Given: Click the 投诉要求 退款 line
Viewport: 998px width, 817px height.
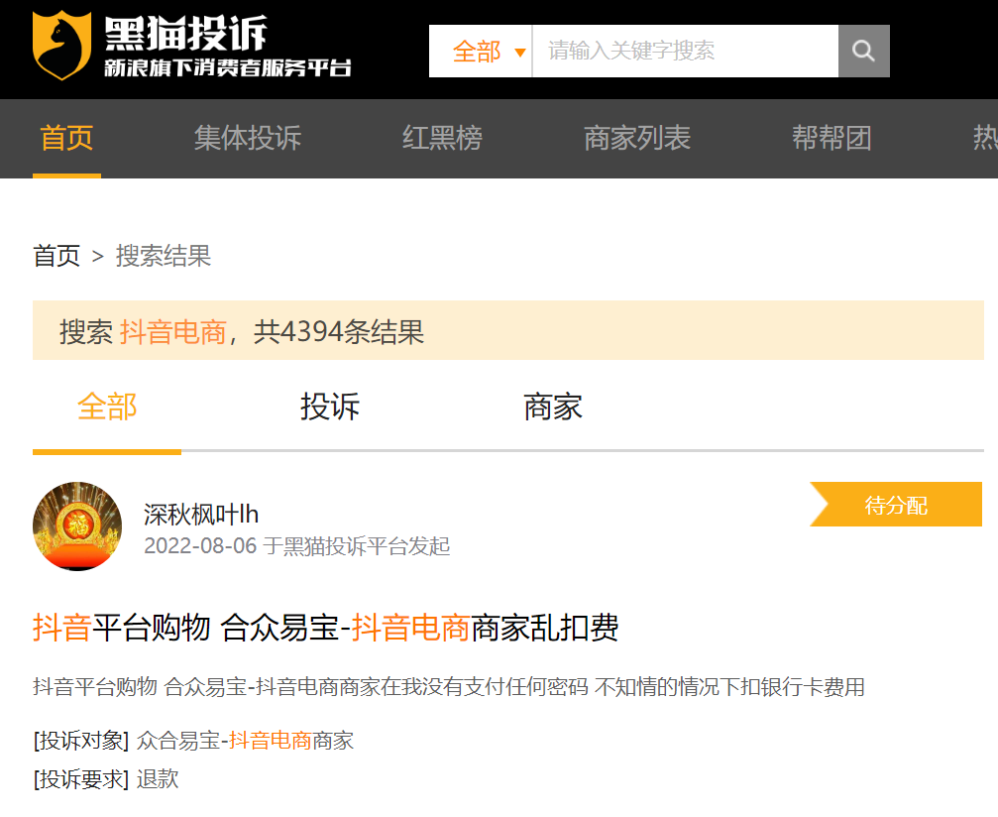Looking at the screenshot, I should coord(106,779).
